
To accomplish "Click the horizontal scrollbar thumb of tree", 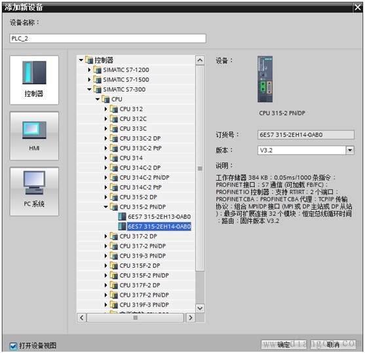I will tap(135, 318).
